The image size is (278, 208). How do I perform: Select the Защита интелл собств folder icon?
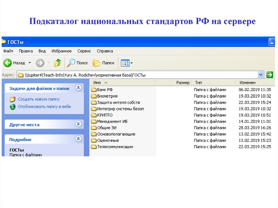[x=94, y=102]
